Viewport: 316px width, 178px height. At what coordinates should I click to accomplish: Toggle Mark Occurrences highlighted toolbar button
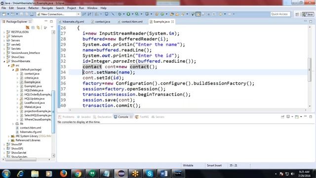198,14
